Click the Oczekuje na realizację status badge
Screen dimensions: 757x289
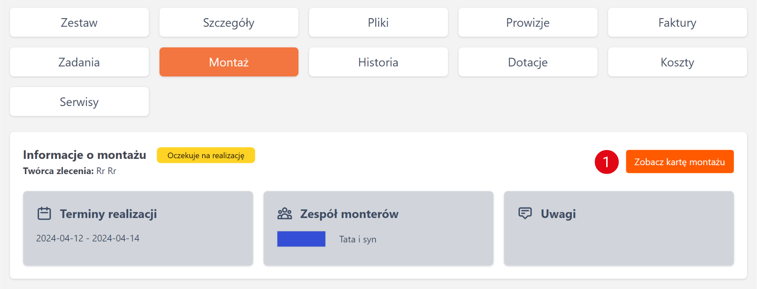point(206,155)
